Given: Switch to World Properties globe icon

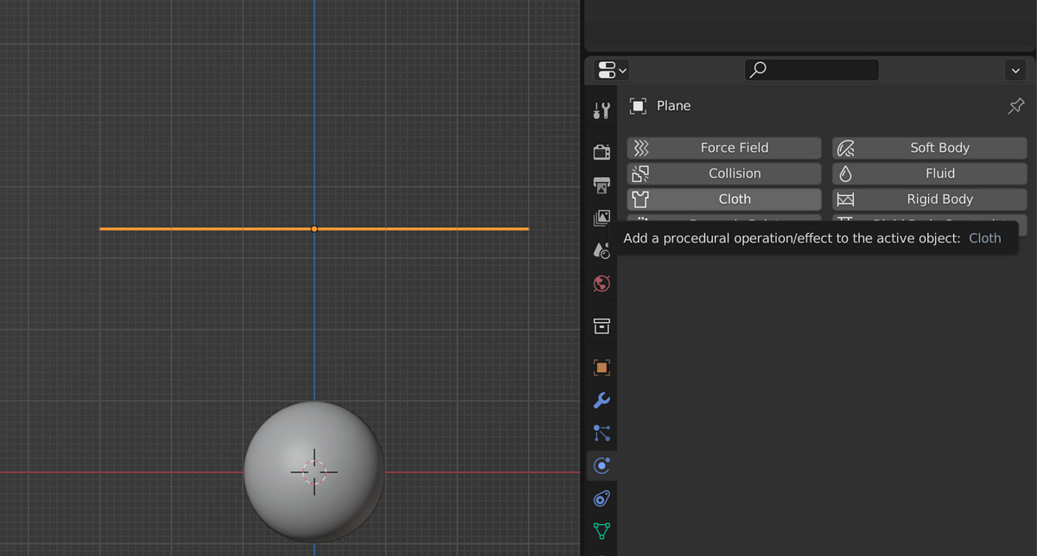Looking at the screenshot, I should pyautogui.click(x=601, y=283).
